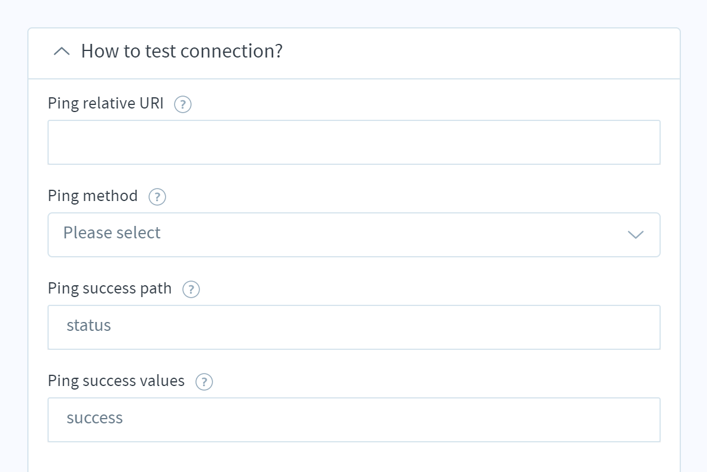Open the Ping method dropdown
This screenshot has width=707, height=472.
(354, 235)
